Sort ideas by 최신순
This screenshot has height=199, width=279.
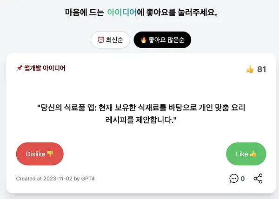click(x=110, y=40)
